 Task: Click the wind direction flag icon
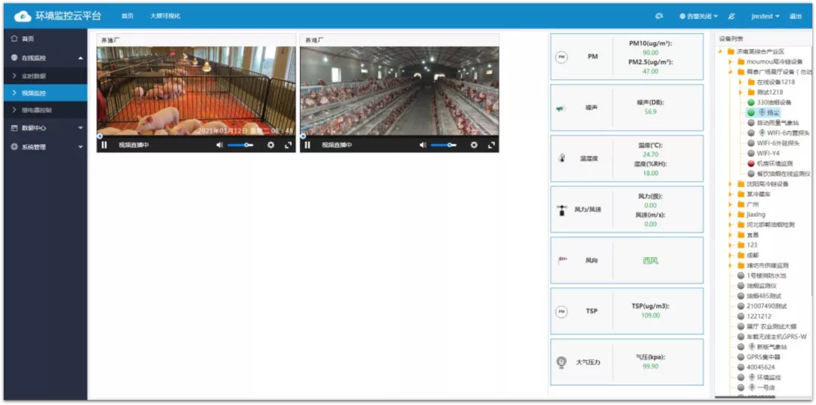click(561, 260)
